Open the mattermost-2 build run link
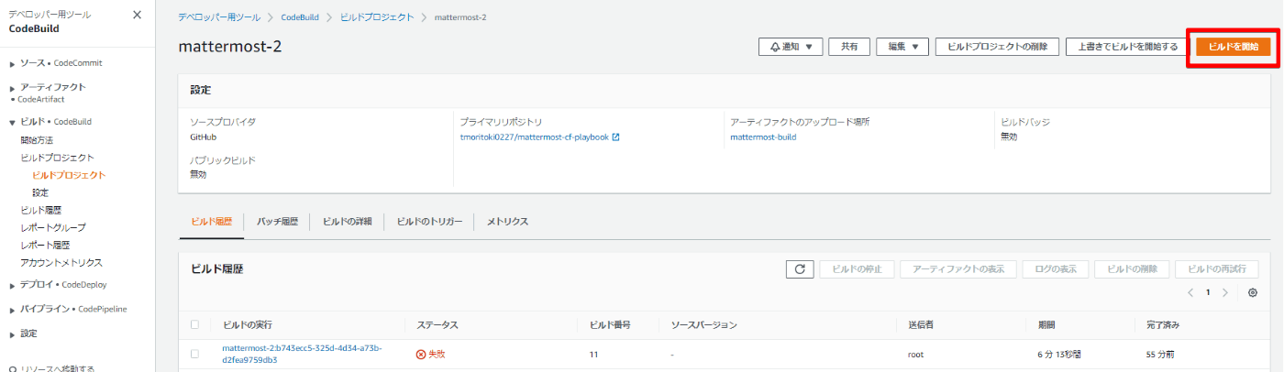Image resolution: width=1284 pixels, height=372 pixels. tap(302, 354)
